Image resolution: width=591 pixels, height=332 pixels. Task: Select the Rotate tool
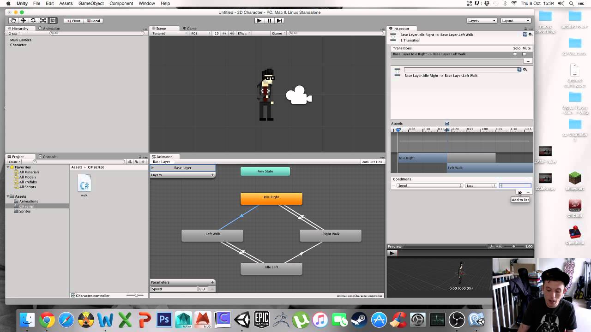tap(33, 21)
